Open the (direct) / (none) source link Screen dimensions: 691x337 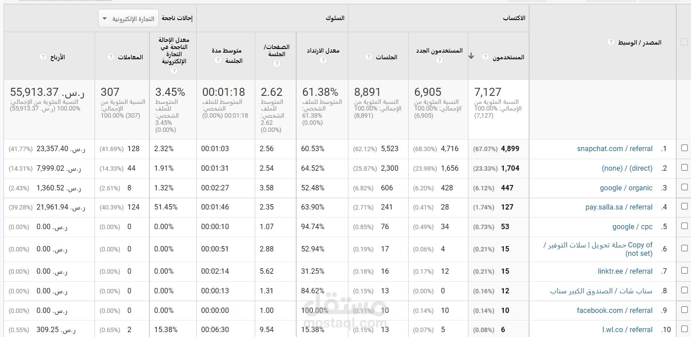[x=627, y=168]
